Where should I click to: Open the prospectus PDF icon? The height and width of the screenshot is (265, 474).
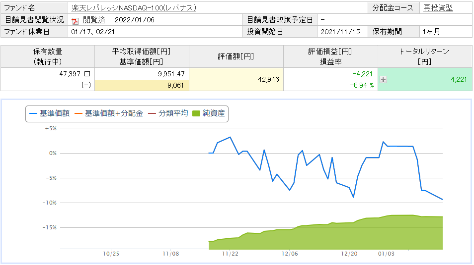click(75, 20)
